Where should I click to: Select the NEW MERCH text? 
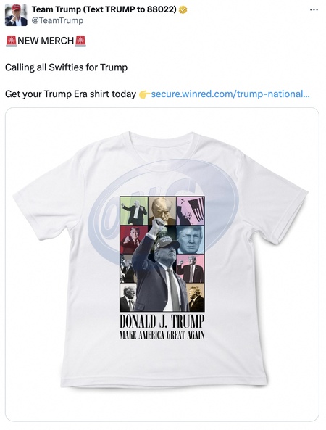46,41
